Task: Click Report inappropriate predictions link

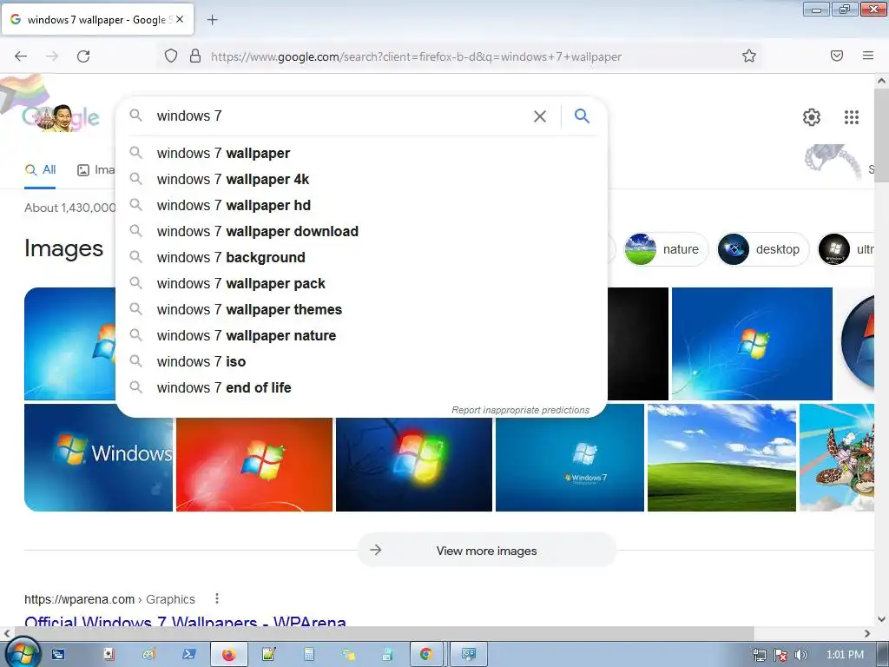Action: (x=521, y=410)
